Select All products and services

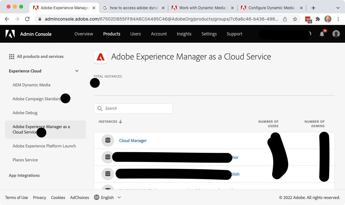(x=40, y=56)
